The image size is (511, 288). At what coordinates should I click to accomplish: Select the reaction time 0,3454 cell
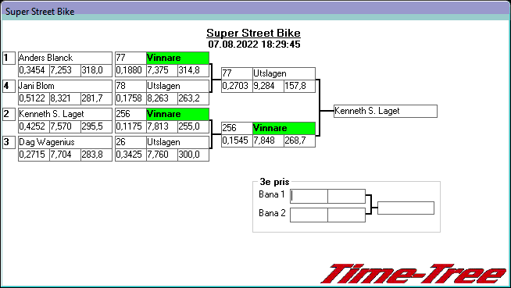[x=34, y=70]
